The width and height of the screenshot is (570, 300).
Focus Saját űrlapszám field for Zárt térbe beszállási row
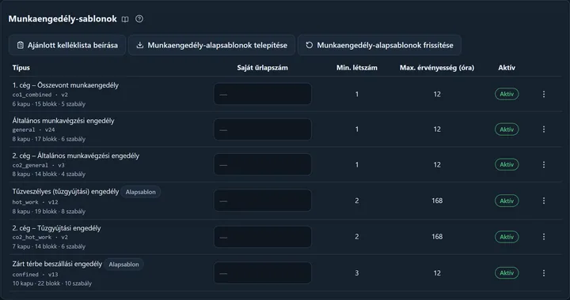click(x=263, y=273)
